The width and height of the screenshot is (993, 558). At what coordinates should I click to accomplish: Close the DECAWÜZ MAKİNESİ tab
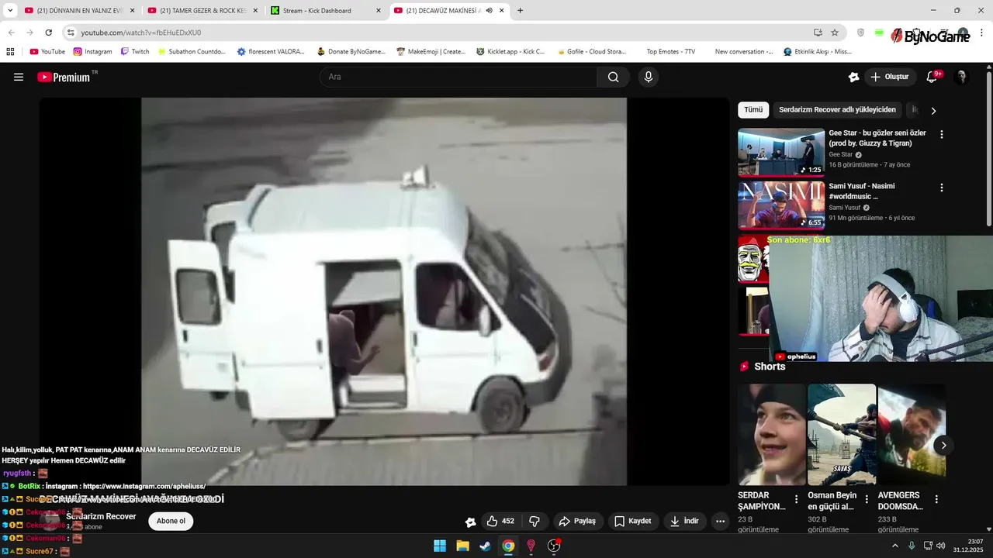pos(502,11)
